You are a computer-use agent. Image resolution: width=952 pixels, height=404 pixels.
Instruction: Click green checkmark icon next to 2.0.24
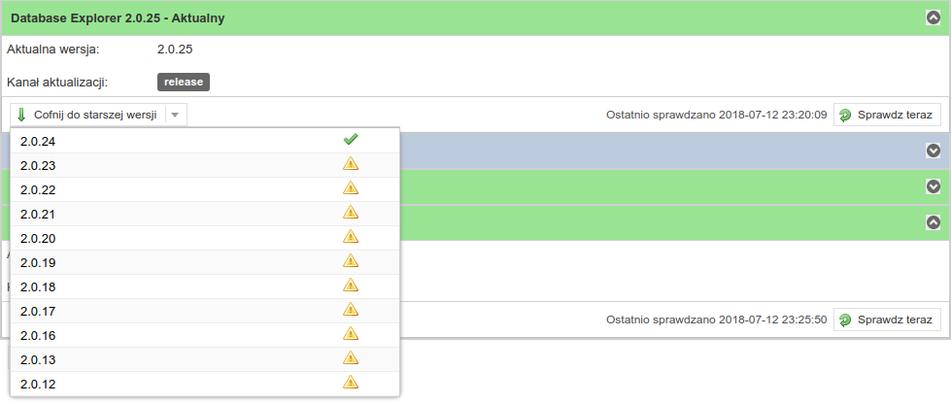(351, 140)
